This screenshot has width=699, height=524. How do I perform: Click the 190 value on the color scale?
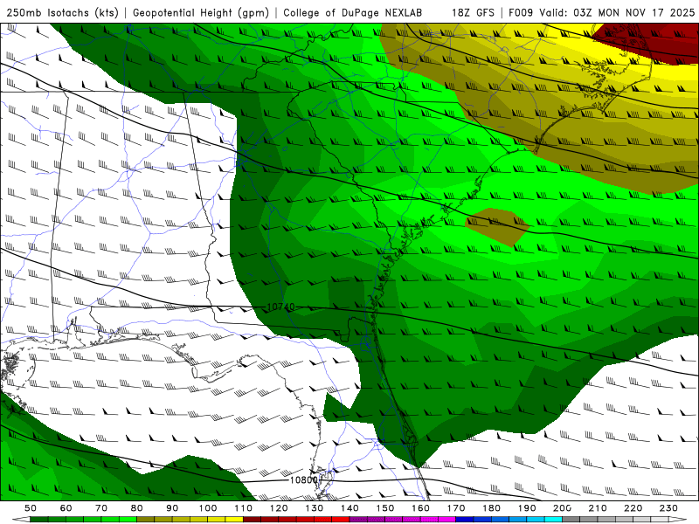tap(527, 508)
